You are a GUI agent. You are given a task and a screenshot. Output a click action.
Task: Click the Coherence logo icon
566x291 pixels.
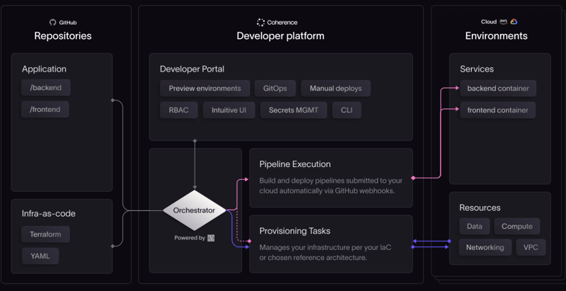[260, 23]
